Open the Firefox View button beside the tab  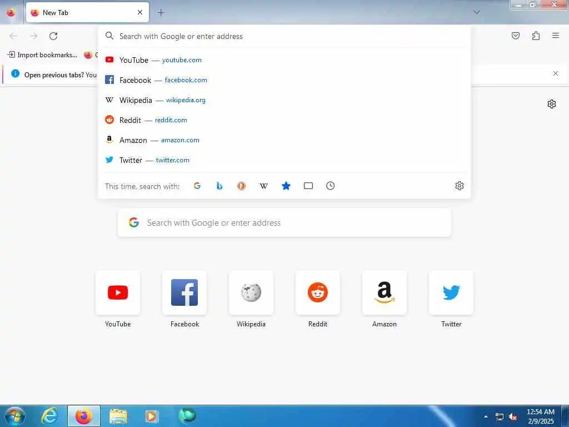11,12
